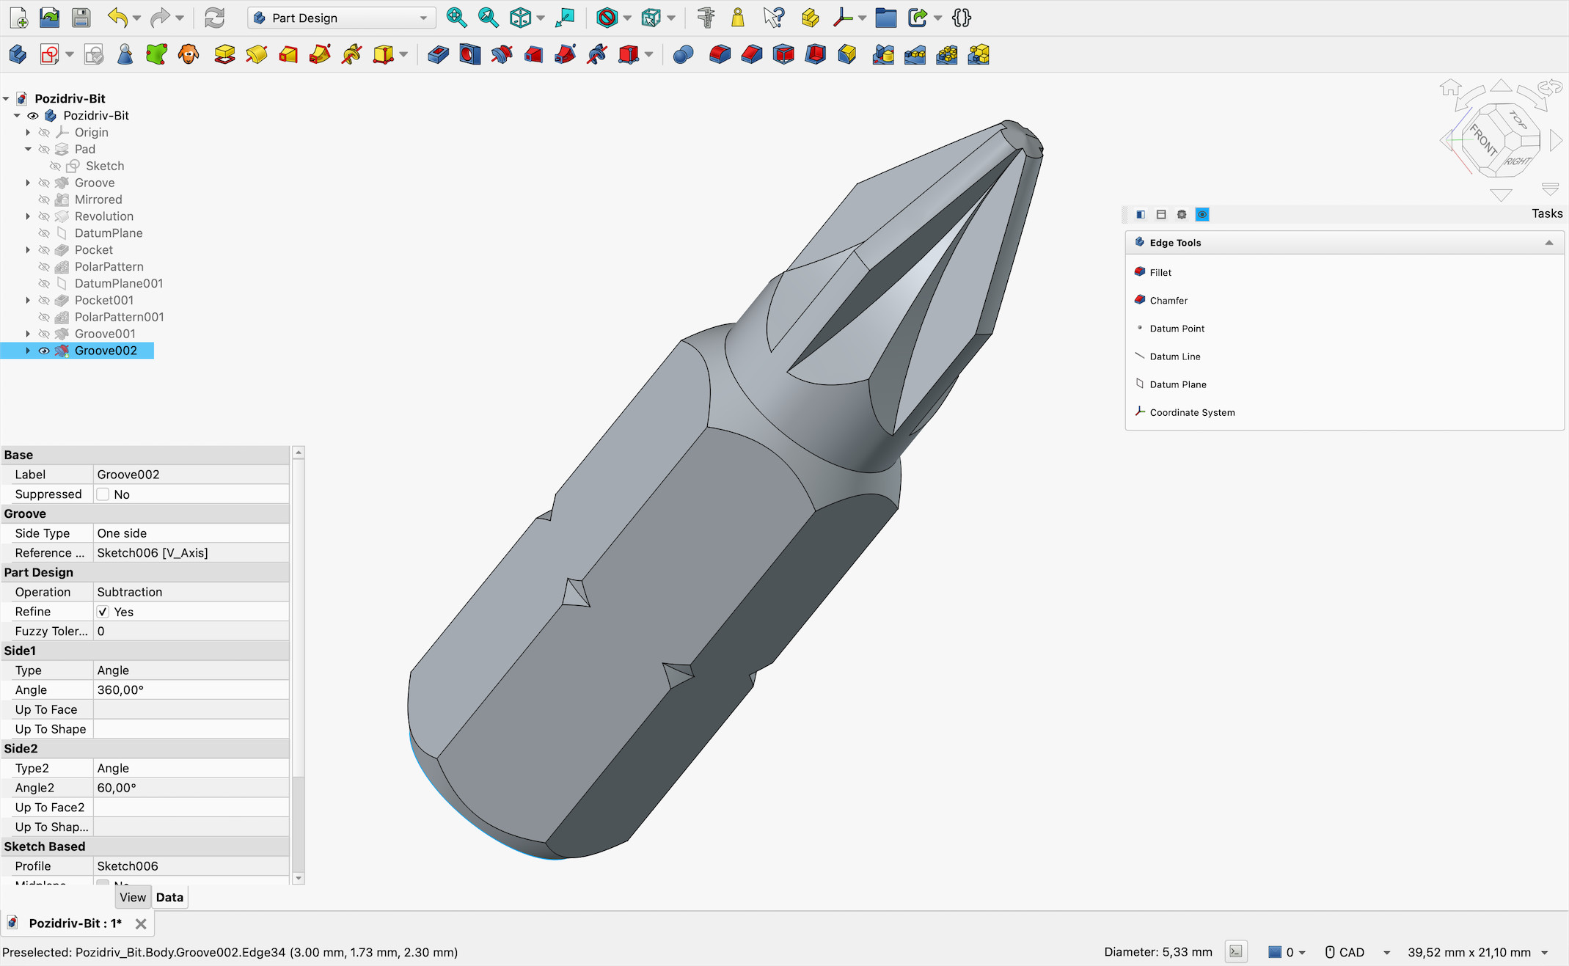Click Fillet in Edge Tools
The image size is (1569, 966).
[1160, 272]
